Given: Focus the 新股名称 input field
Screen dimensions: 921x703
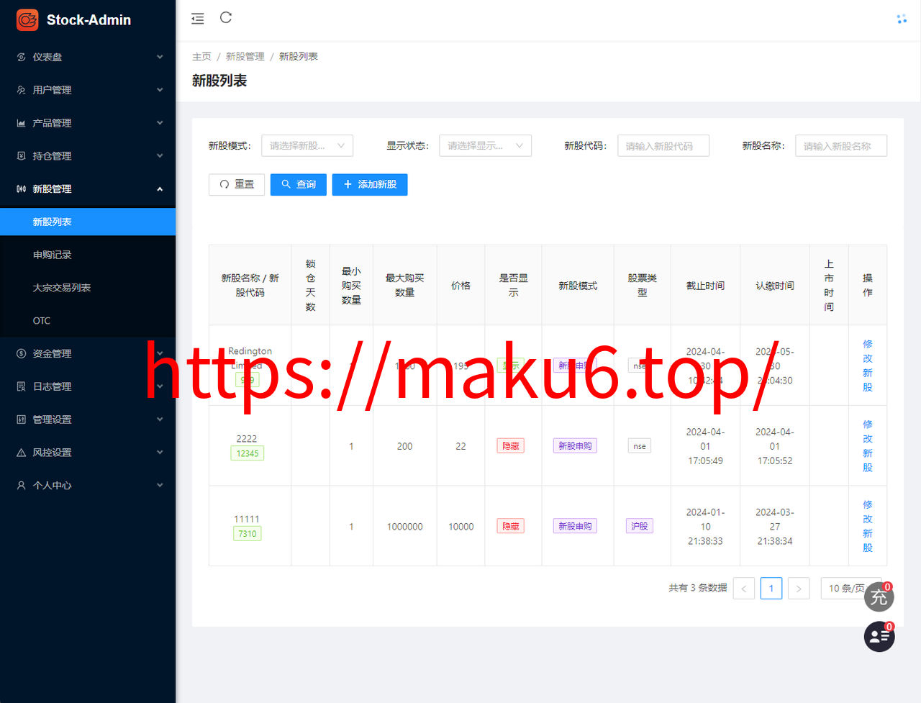Looking at the screenshot, I should pos(841,145).
